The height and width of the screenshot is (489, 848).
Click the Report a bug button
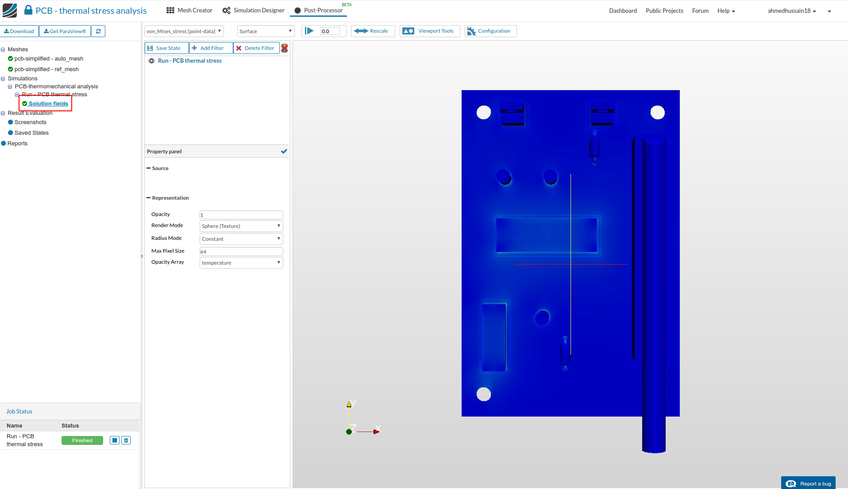[x=809, y=483]
